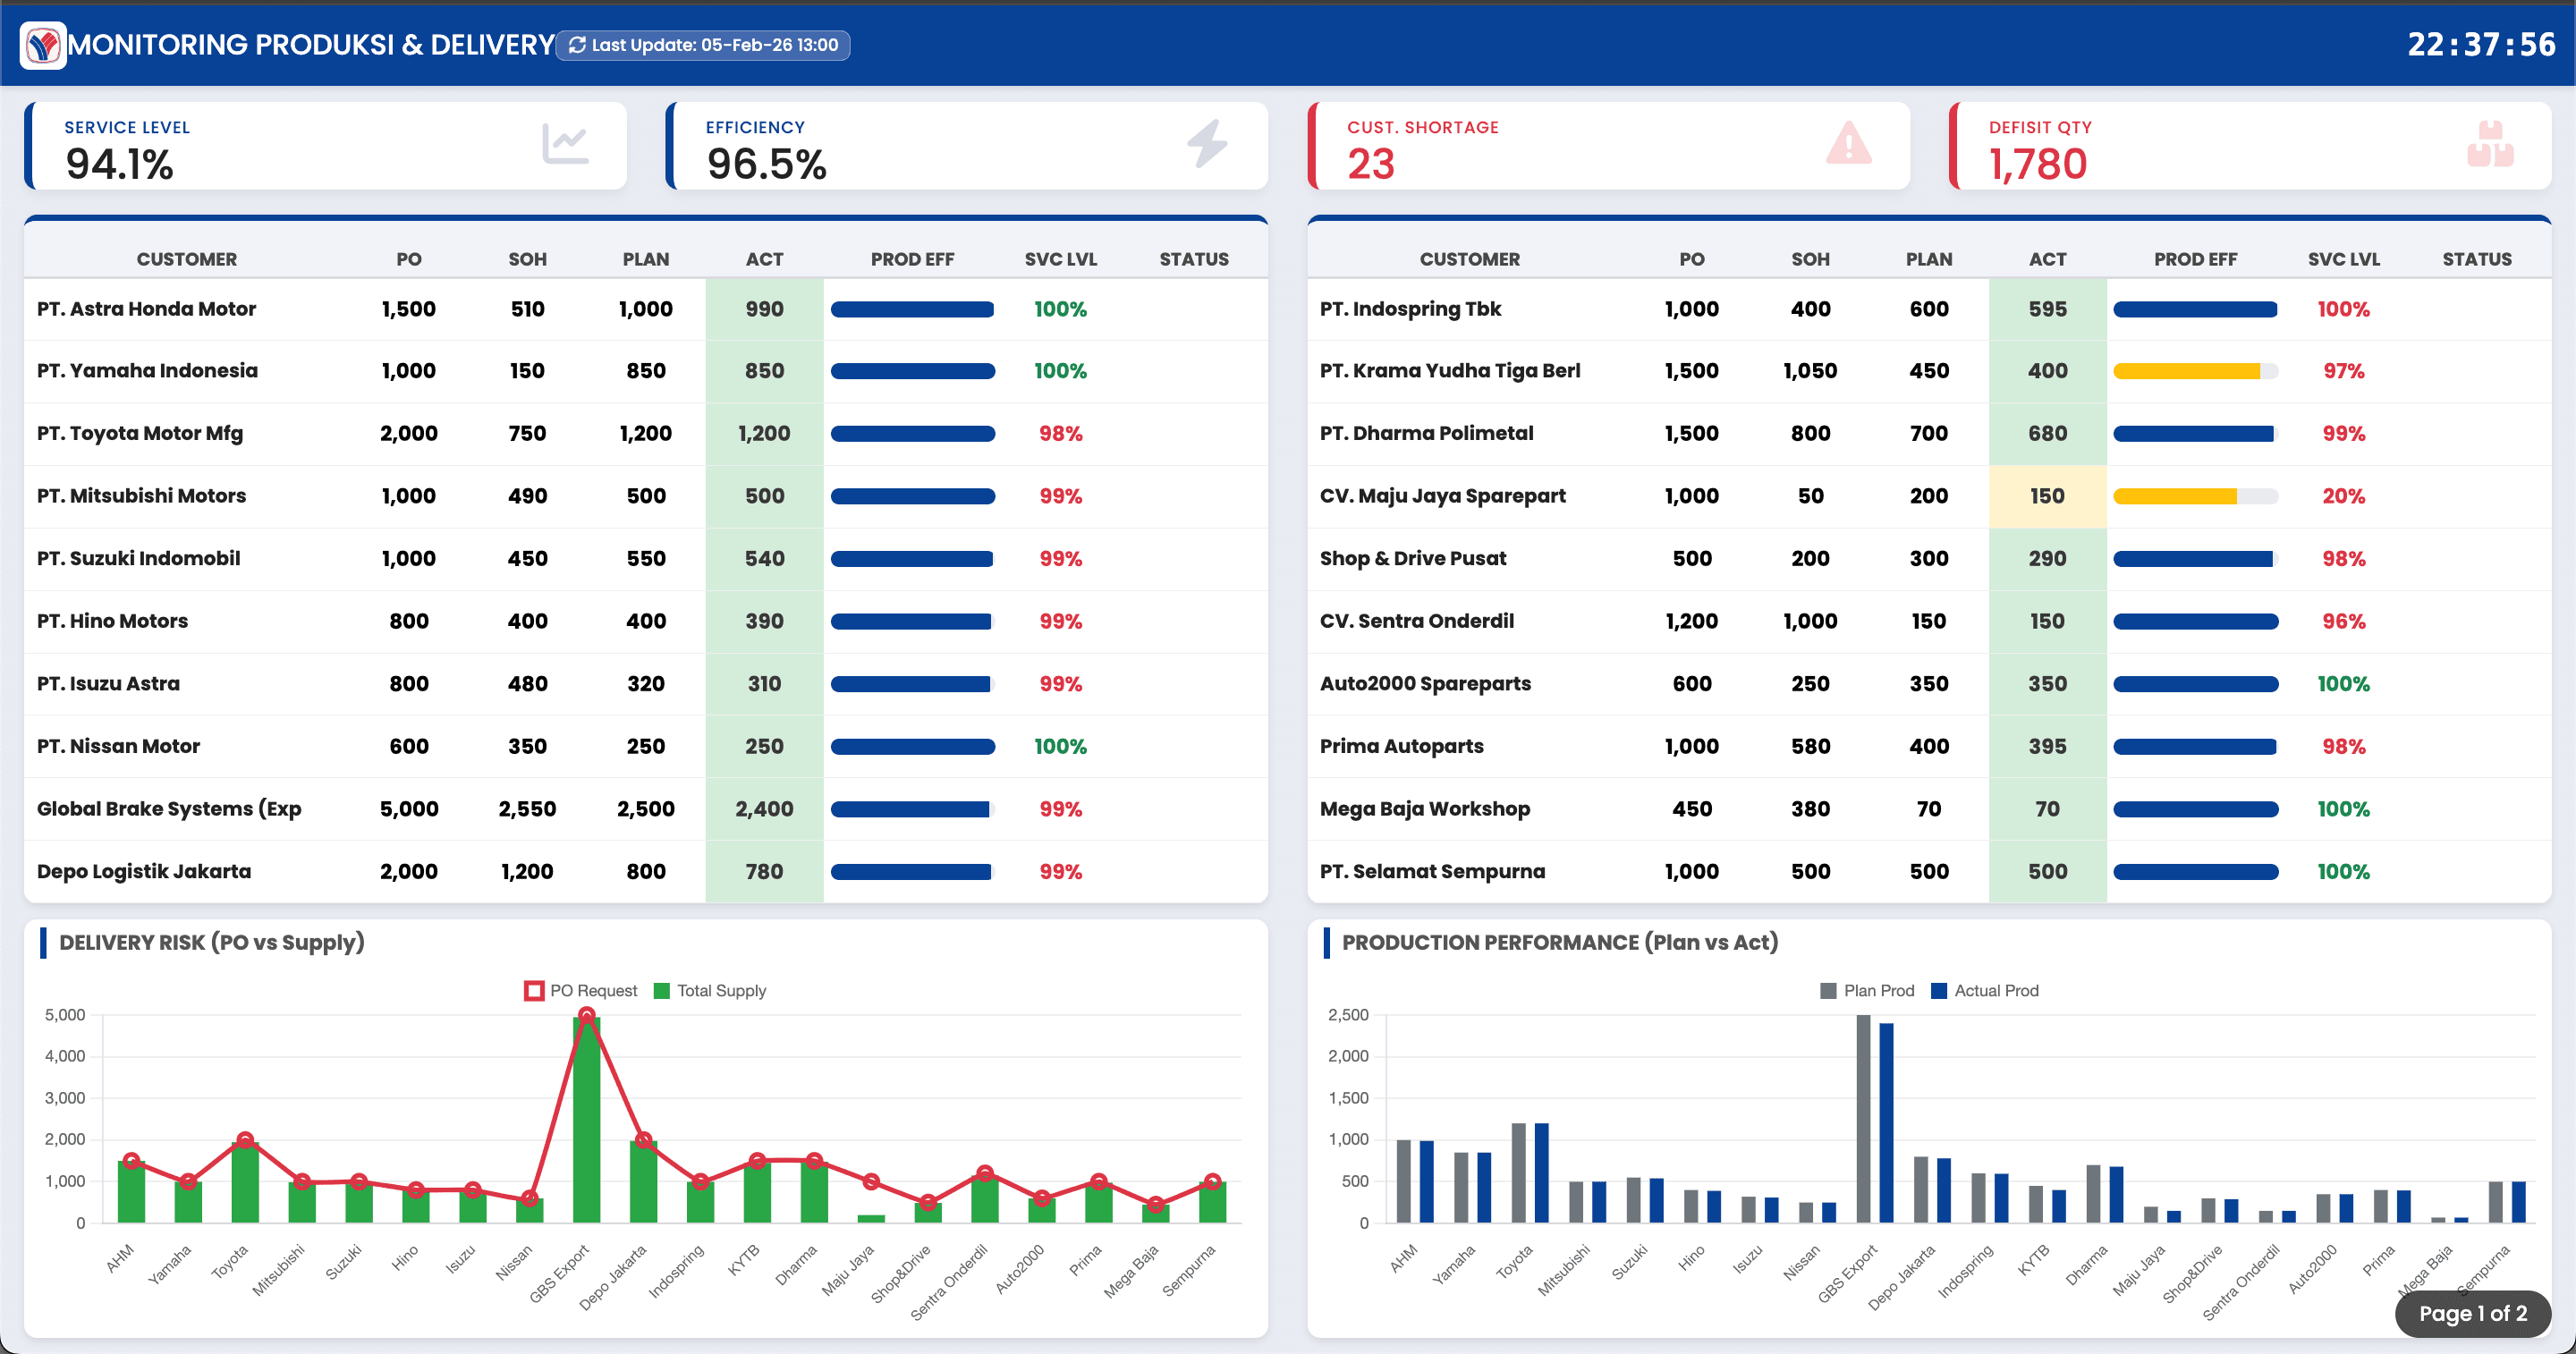Toggle the Actual Prod legend series
The image size is (2576, 1354).
(1985, 990)
